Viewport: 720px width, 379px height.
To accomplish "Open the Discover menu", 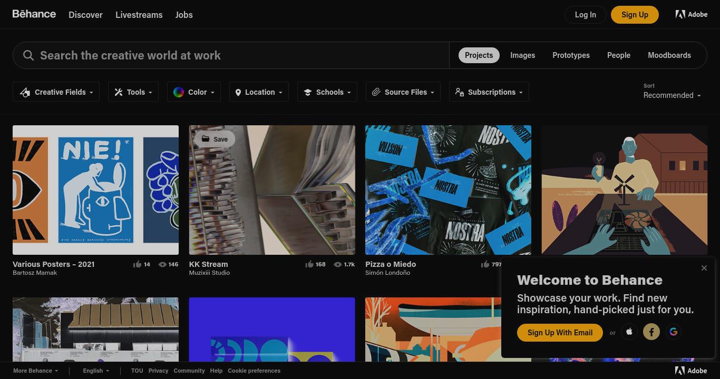I will click(85, 15).
